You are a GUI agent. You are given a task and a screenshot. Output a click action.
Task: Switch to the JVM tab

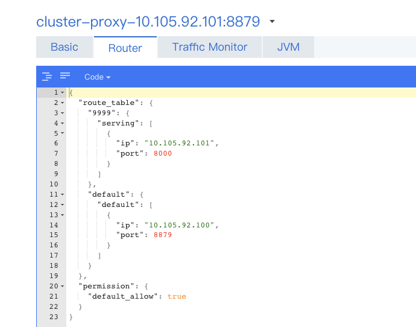click(288, 47)
